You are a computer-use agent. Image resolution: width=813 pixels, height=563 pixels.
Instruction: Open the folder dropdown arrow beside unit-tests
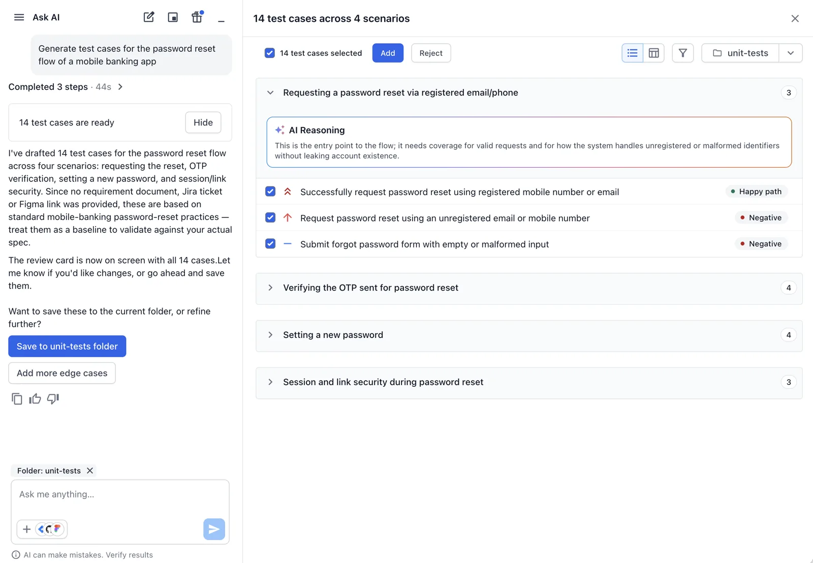[791, 53]
